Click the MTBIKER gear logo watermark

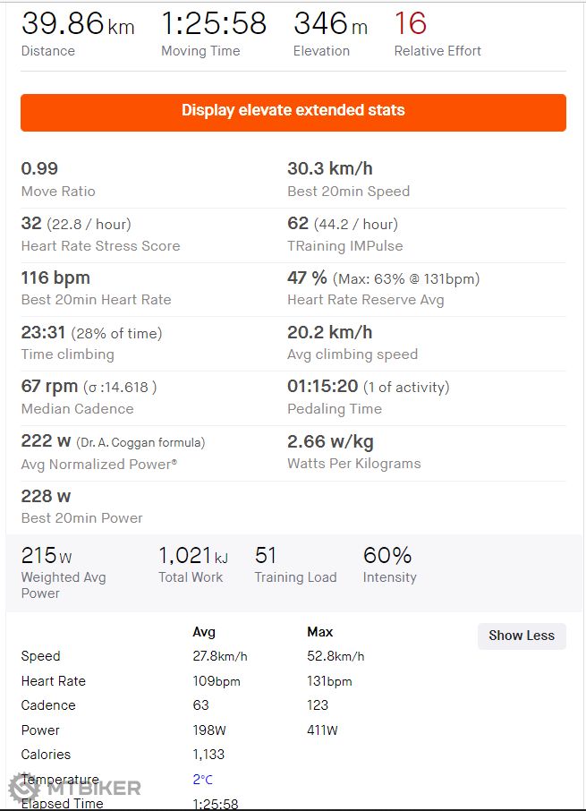24,788
